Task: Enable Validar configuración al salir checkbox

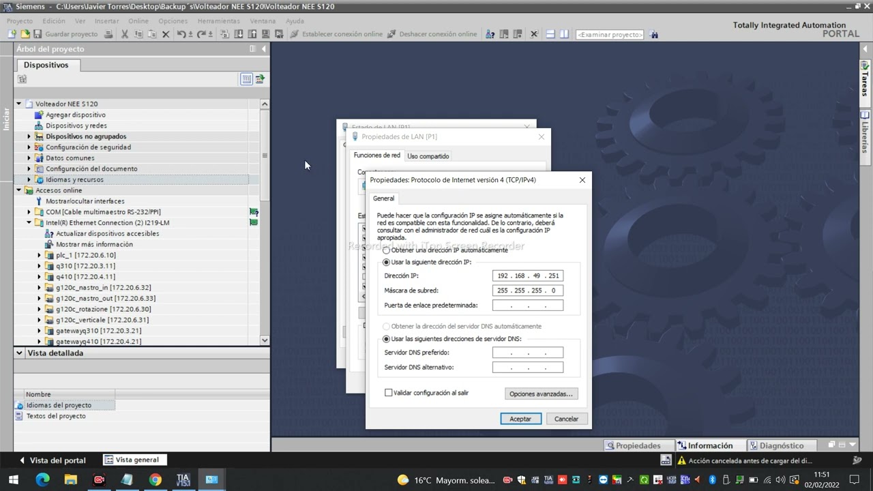Action: (389, 393)
